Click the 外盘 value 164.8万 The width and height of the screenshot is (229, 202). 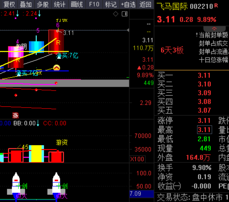pyautogui.click(x=198, y=158)
